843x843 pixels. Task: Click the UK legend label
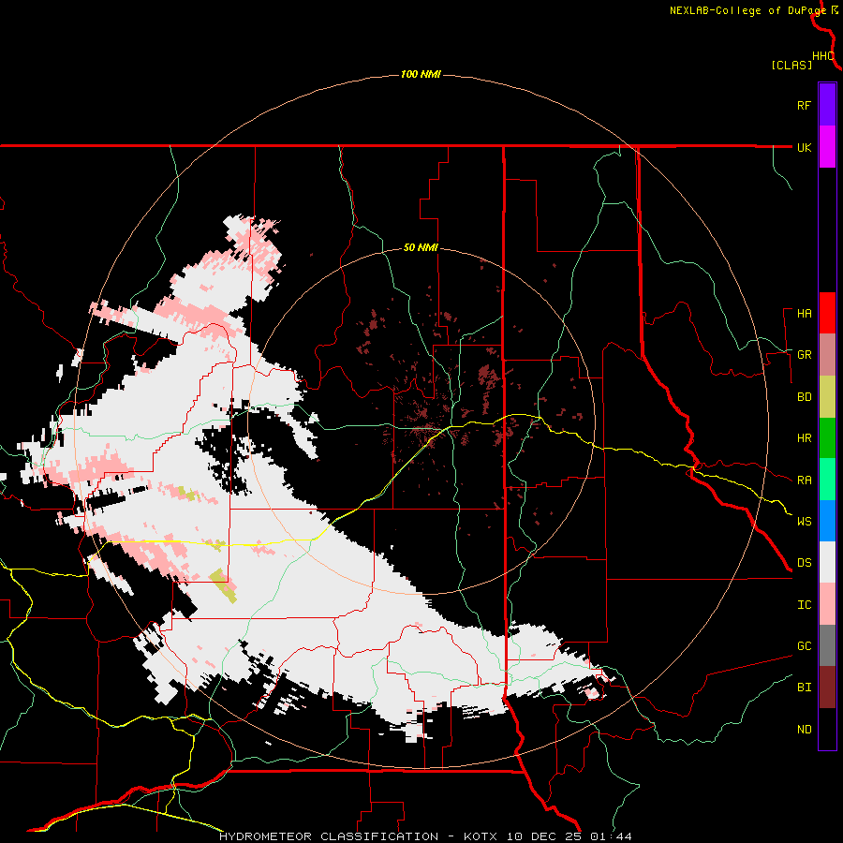click(805, 147)
